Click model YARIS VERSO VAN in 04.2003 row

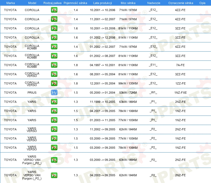coord(32,175)
